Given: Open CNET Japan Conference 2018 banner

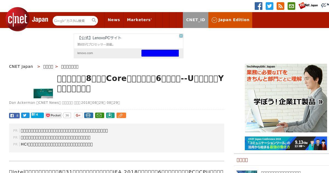Looking at the screenshot, I should tap(286, 143).
